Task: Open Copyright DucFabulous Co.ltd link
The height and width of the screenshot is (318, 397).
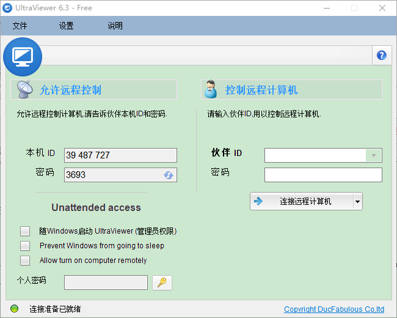Action: point(334,309)
